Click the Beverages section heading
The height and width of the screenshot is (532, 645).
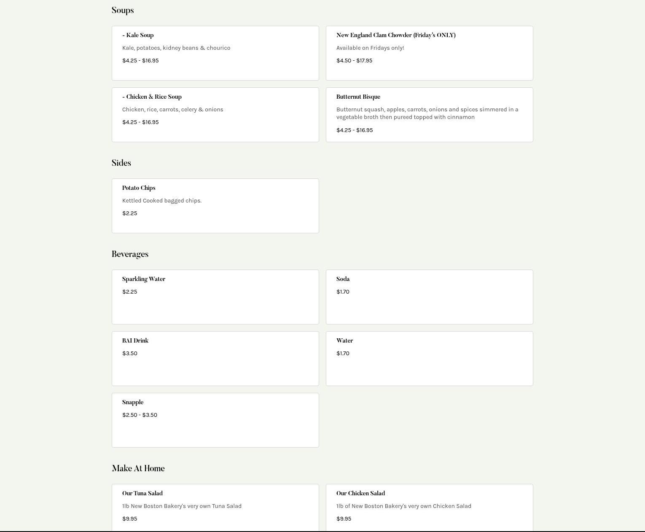click(130, 254)
